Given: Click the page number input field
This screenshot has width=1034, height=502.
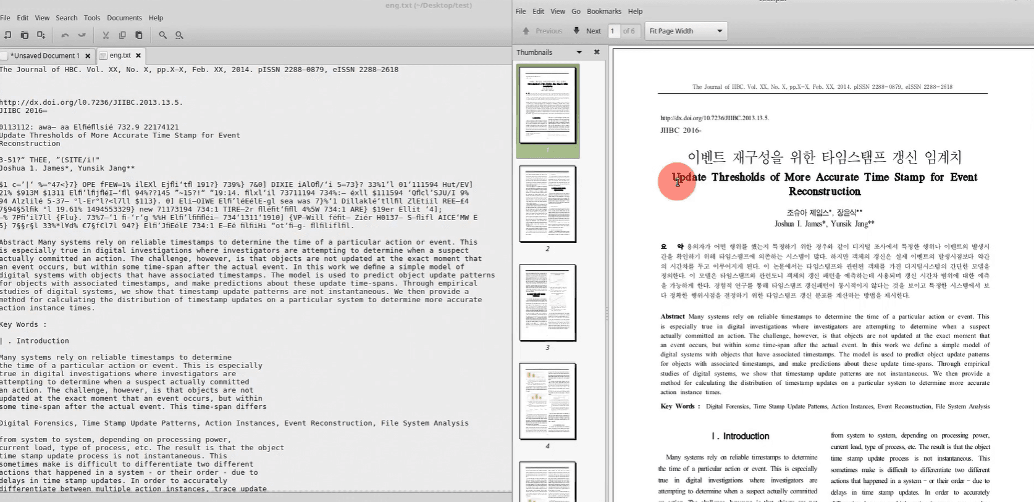Looking at the screenshot, I should [614, 31].
